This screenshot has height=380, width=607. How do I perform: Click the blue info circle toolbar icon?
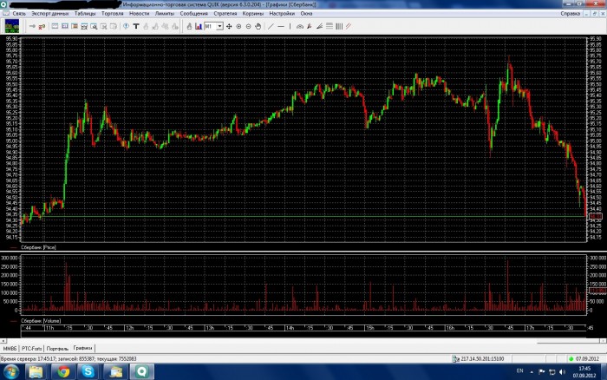click(x=126, y=26)
